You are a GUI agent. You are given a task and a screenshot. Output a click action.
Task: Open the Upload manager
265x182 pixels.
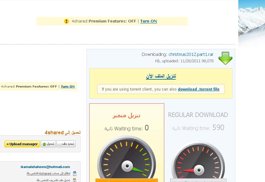click(22, 144)
